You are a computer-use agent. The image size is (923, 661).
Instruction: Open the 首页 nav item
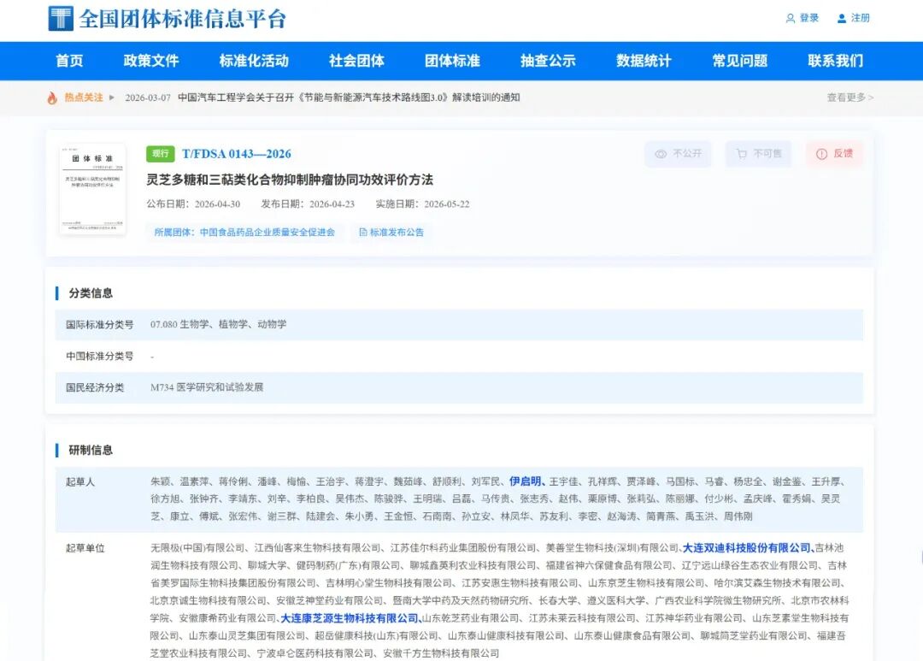tap(69, 61)
